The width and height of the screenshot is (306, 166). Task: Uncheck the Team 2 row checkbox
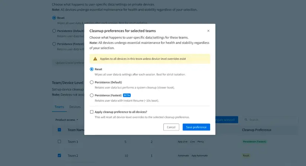coord(59,156)
